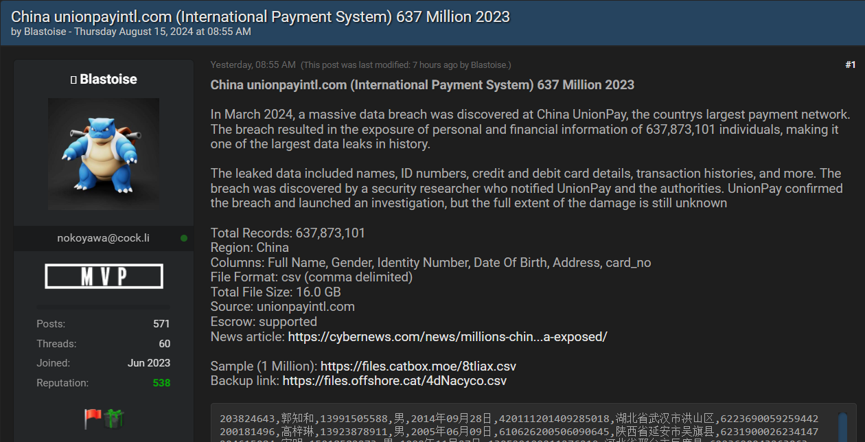Open the Blastoise link in last-modified note
Viewport: 865px width, 442px height.
click(487, 65)
